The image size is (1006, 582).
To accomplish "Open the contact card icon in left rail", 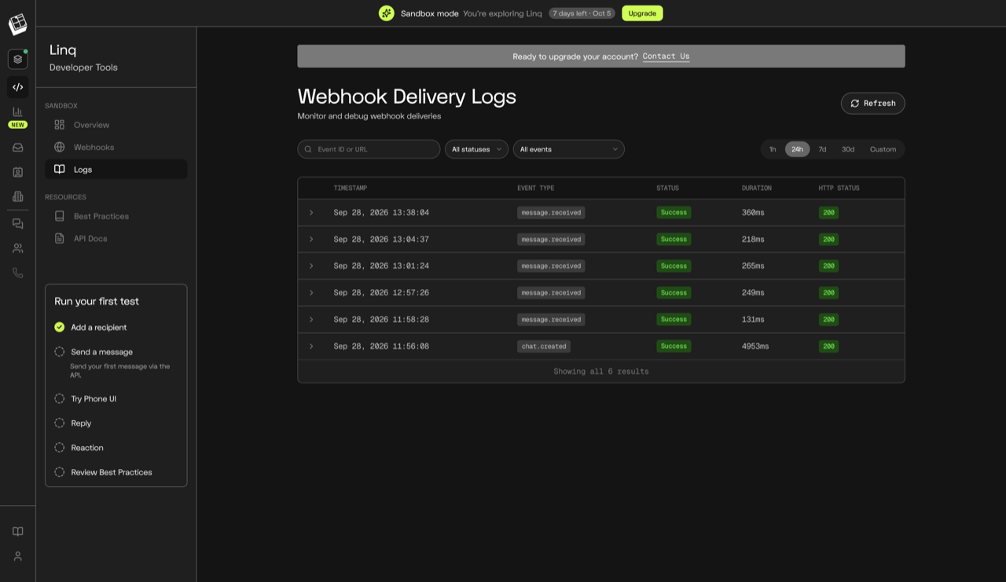I will 17,172.
